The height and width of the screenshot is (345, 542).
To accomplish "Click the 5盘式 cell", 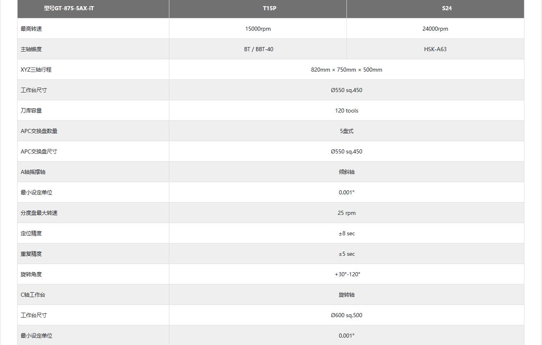I will (346, 131).
